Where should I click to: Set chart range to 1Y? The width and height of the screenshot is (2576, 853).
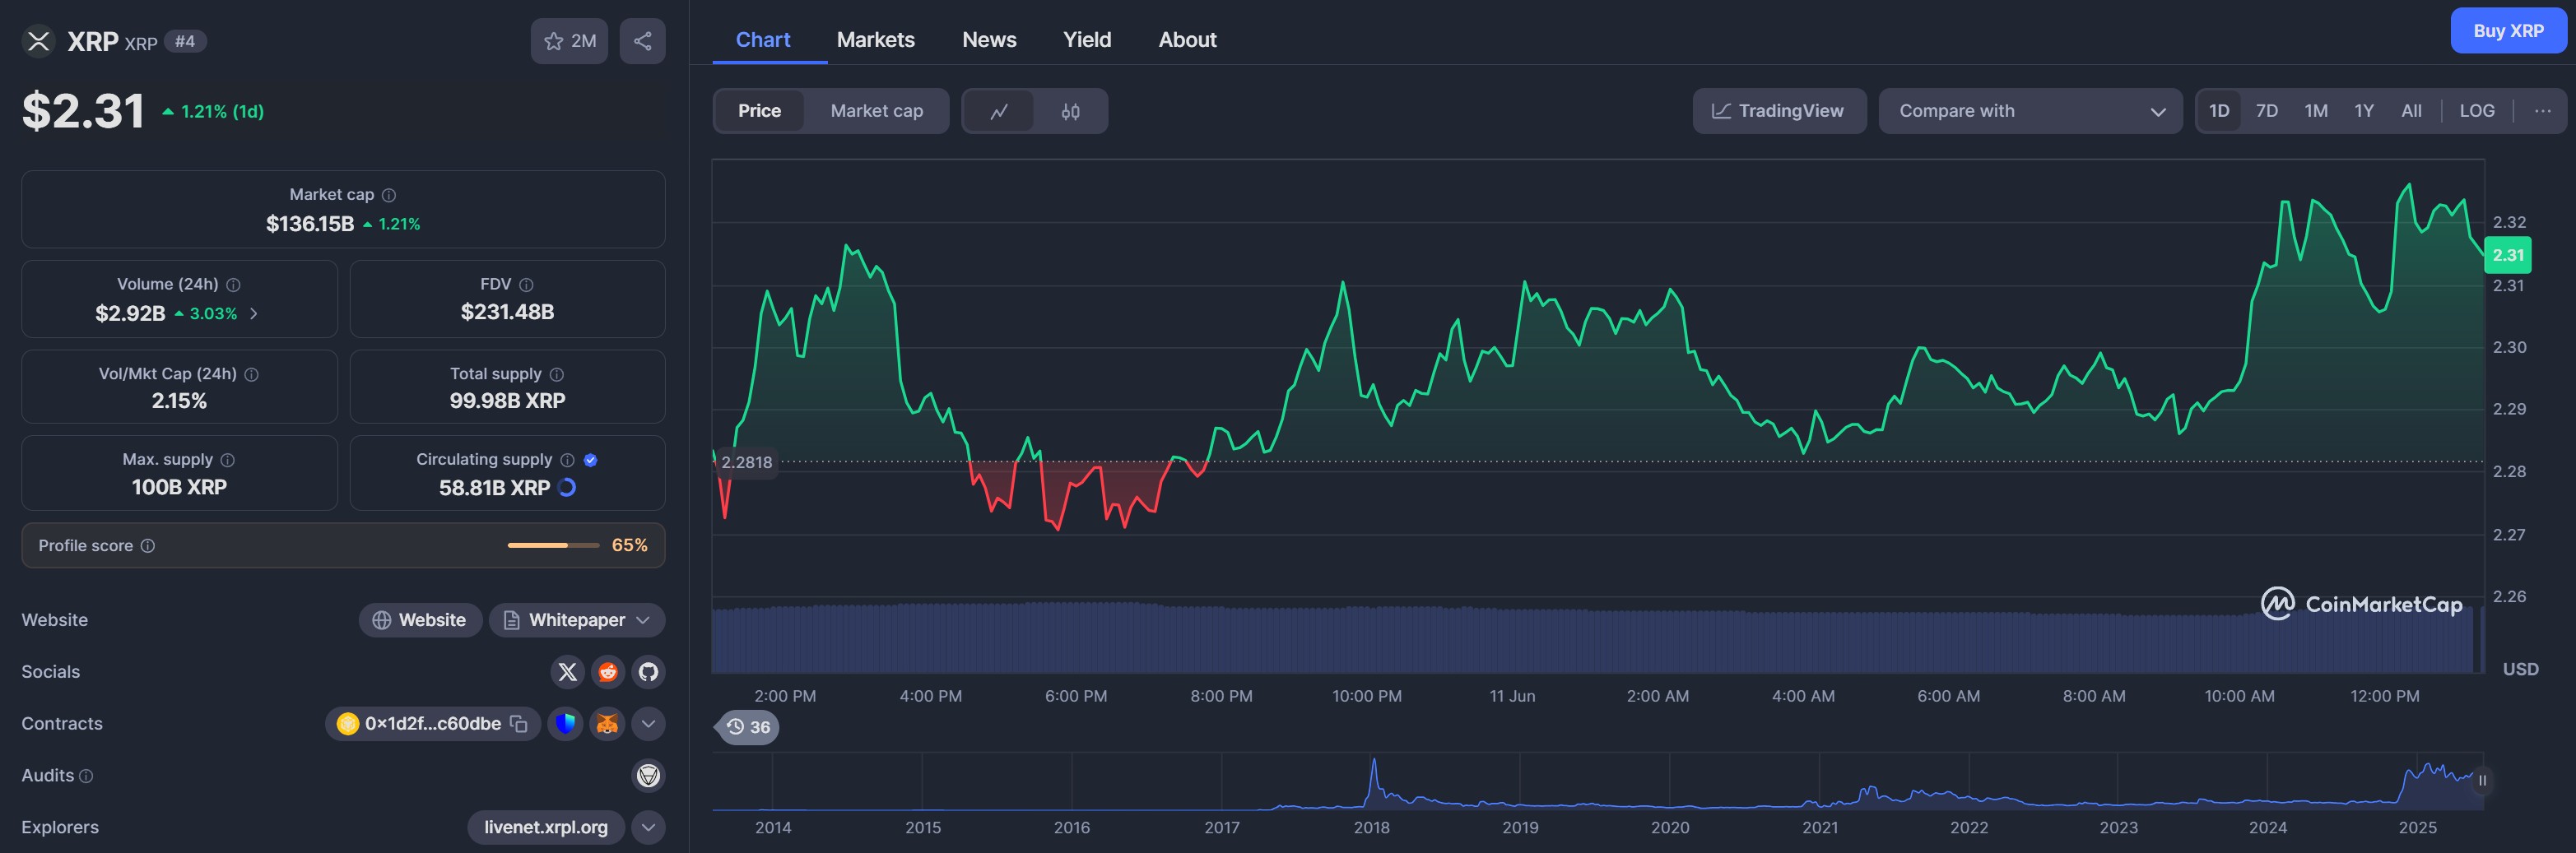(2363, 111)
